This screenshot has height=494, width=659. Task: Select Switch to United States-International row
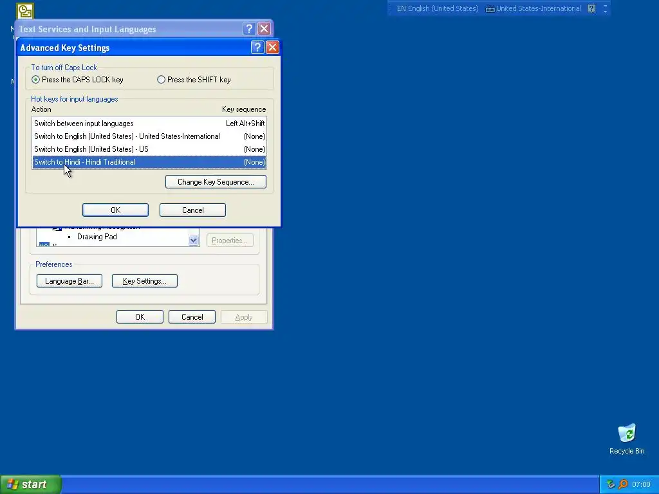coord(149,136)
